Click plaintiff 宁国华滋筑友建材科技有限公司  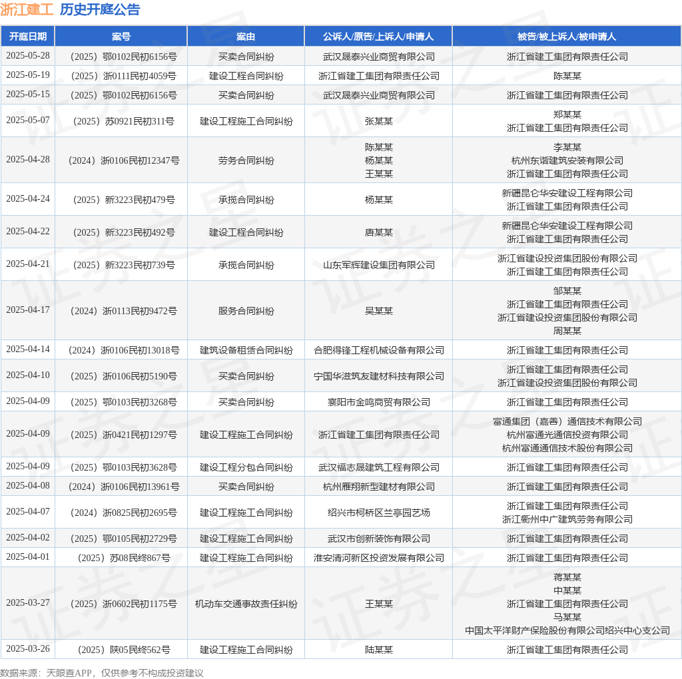[379, 377]
